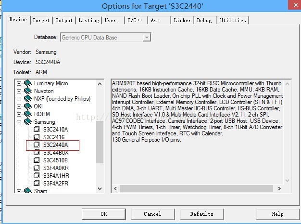Select S3F4A0KR in the device tree
The width and height of the screenshot is (301, 224).
[x=56, y=168]
